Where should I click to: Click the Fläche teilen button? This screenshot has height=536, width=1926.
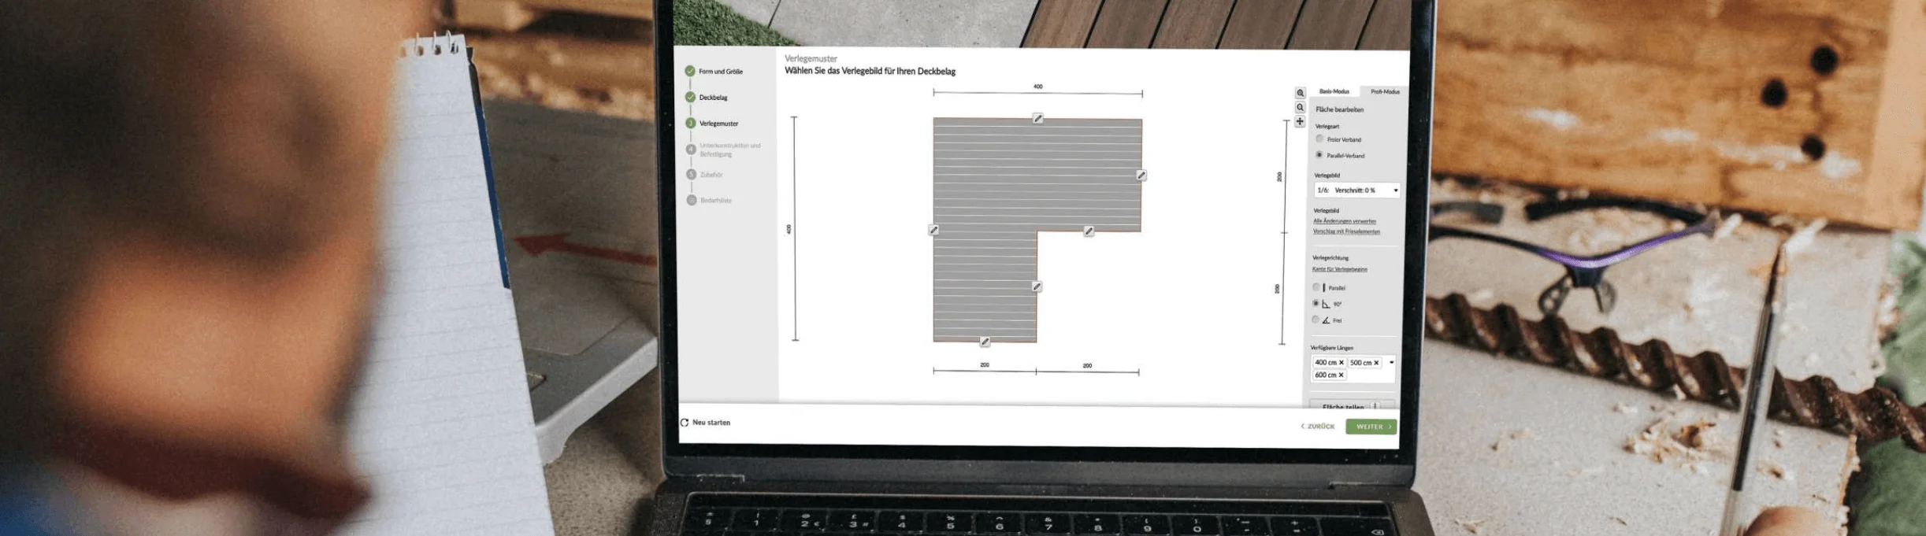pos(1352,405)
